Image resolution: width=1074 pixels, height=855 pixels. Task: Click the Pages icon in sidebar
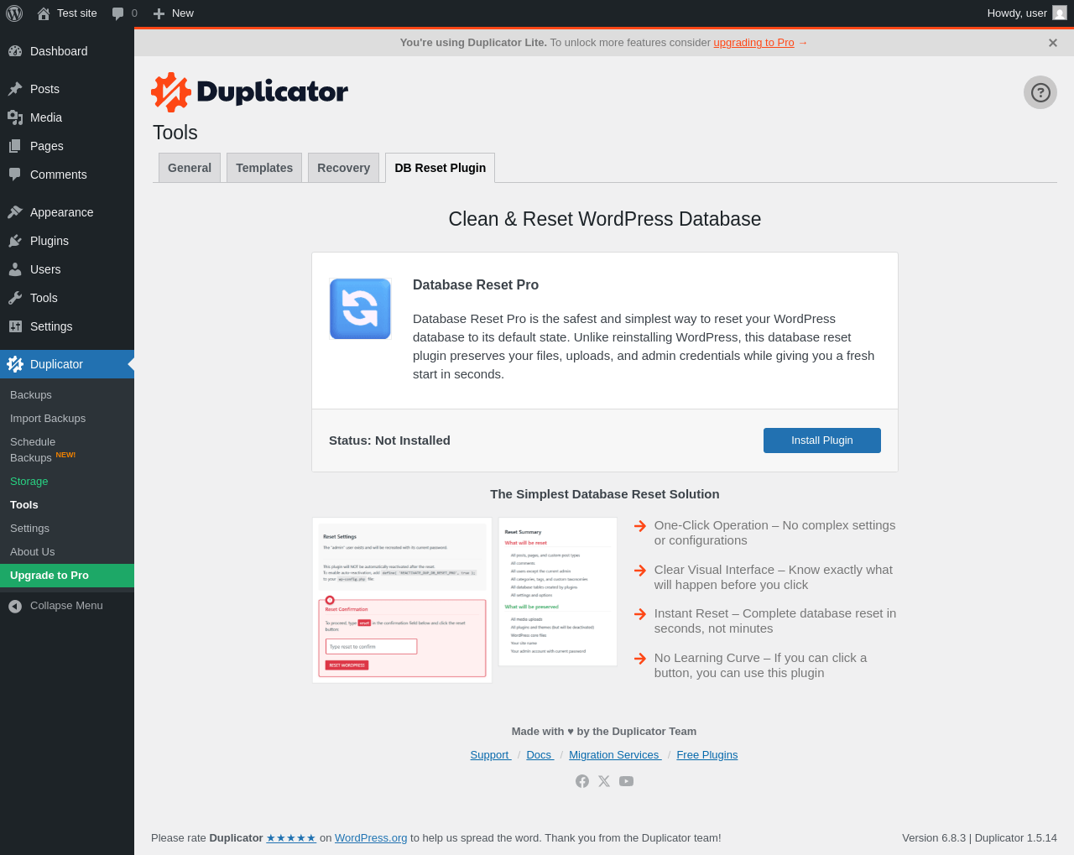pyautogui.click(x=15, y=146)
